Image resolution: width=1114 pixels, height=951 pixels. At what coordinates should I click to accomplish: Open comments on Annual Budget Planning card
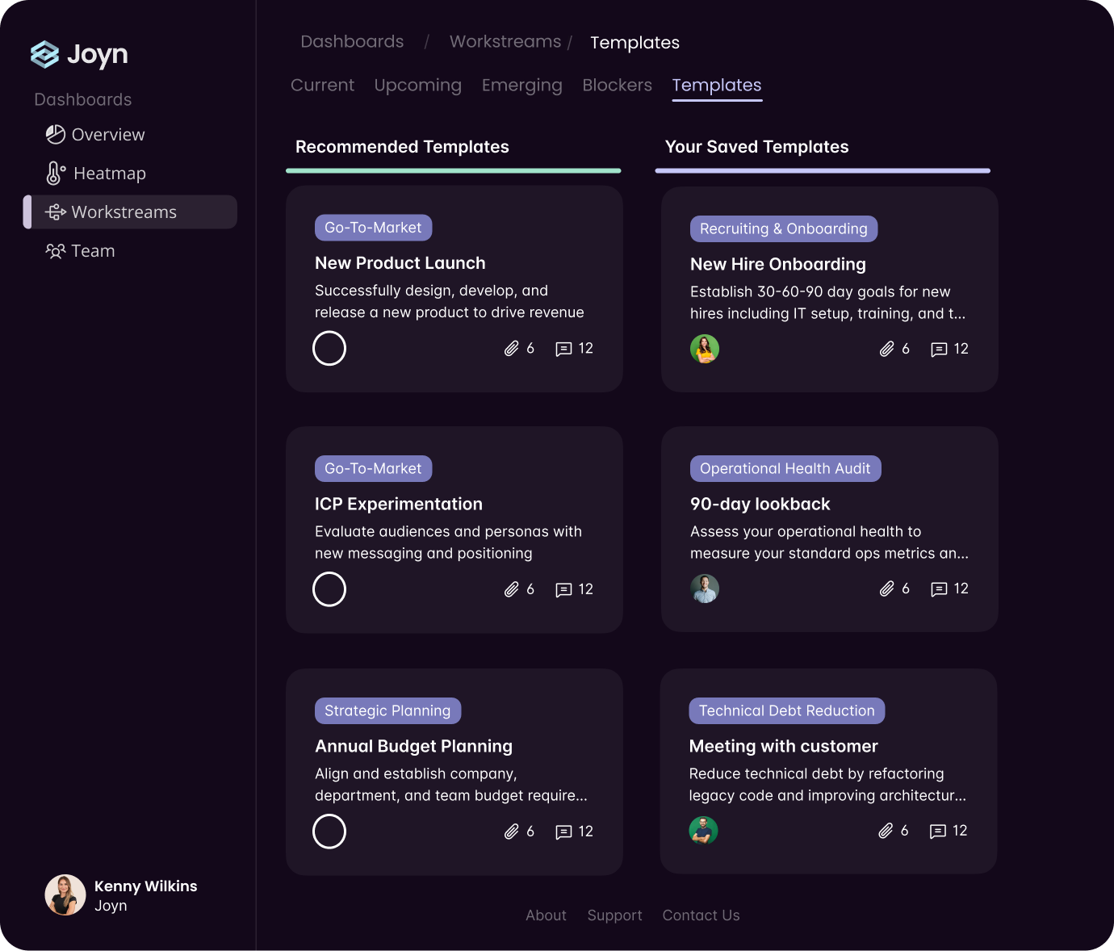(x=564, y=832)
